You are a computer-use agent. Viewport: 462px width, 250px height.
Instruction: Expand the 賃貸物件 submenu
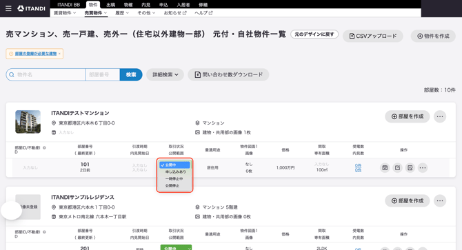(65, 13)
